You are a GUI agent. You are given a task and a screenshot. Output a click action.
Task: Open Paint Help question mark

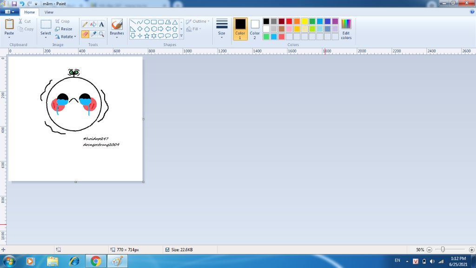point(472,12)
